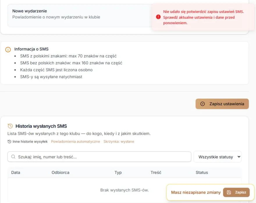This screenshot has height=203, width=256.
Task: Open the Powiadomienia automatyczne link
Action: (75, 142)
